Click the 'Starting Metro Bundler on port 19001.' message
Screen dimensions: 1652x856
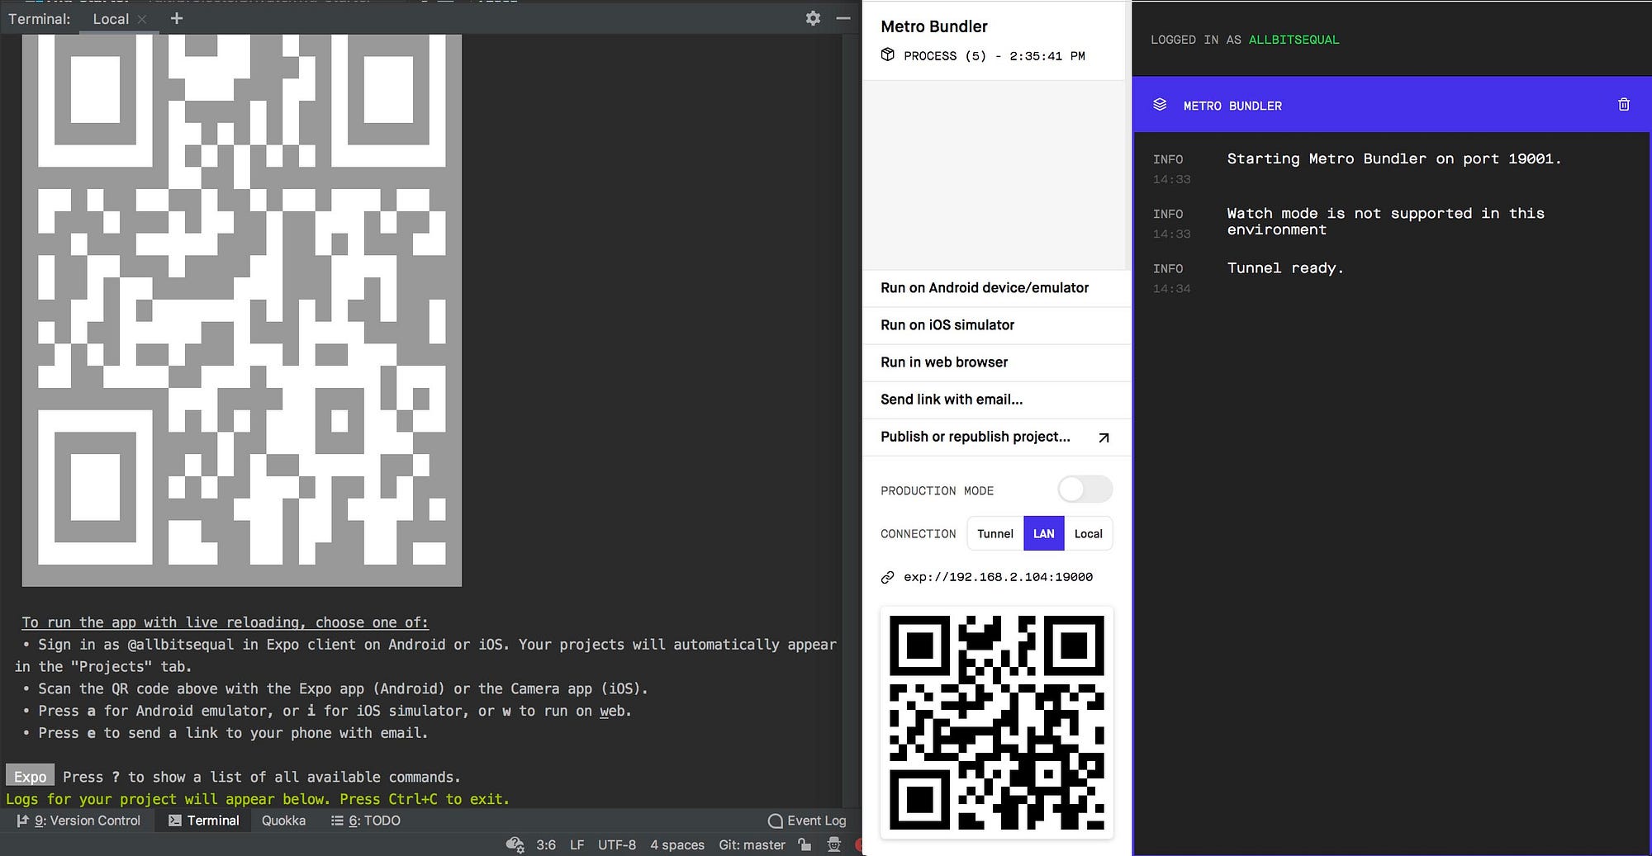[1394, 158]
